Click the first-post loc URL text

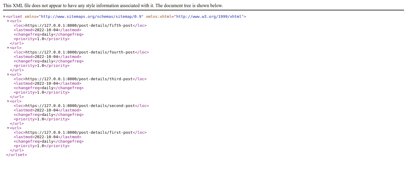pos(79,133)
